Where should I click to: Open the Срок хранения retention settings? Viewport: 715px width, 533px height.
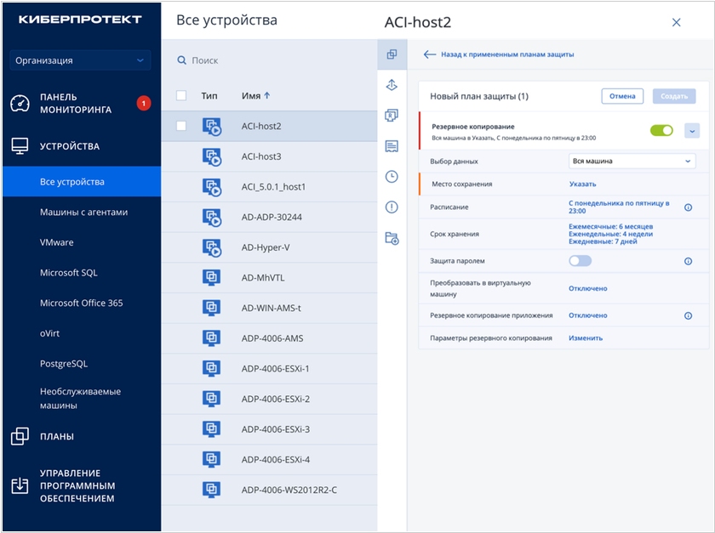pos(610,234)
